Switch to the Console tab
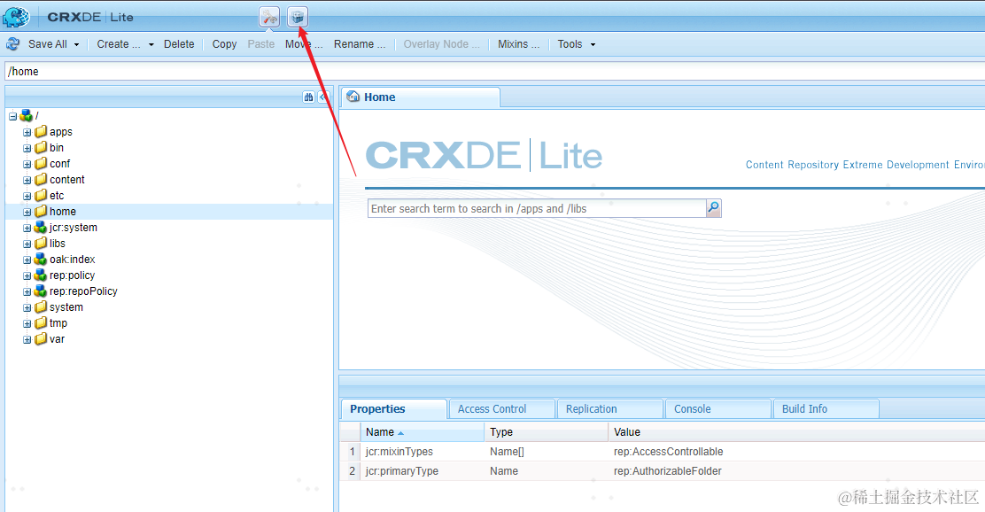 pos(718,409)
